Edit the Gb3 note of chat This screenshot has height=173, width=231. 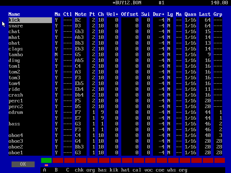click(81, 31)
